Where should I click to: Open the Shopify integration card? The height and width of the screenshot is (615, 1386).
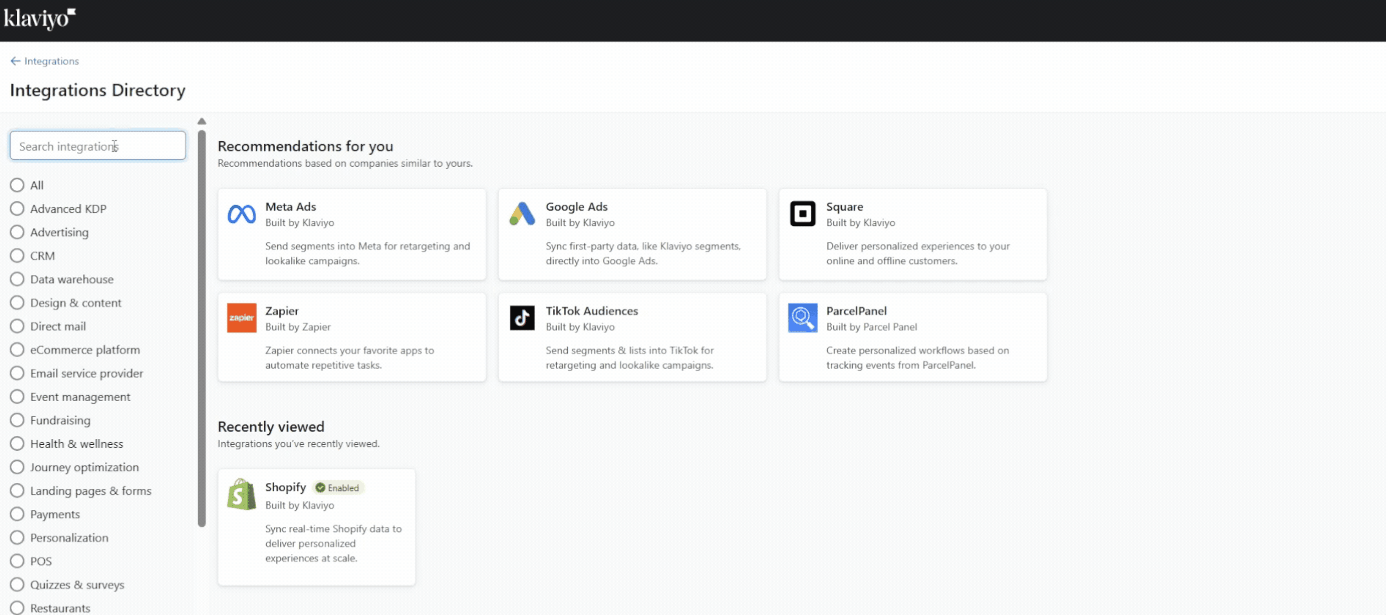coord(316,527)
